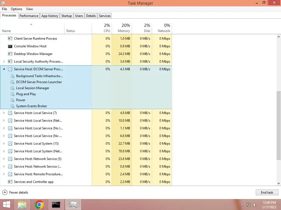Image resolution: width=281 pixels, height=210 pixels.
Task: Click the Service Host DCOM Server gear icon
Action: click(x=10, y=69)
